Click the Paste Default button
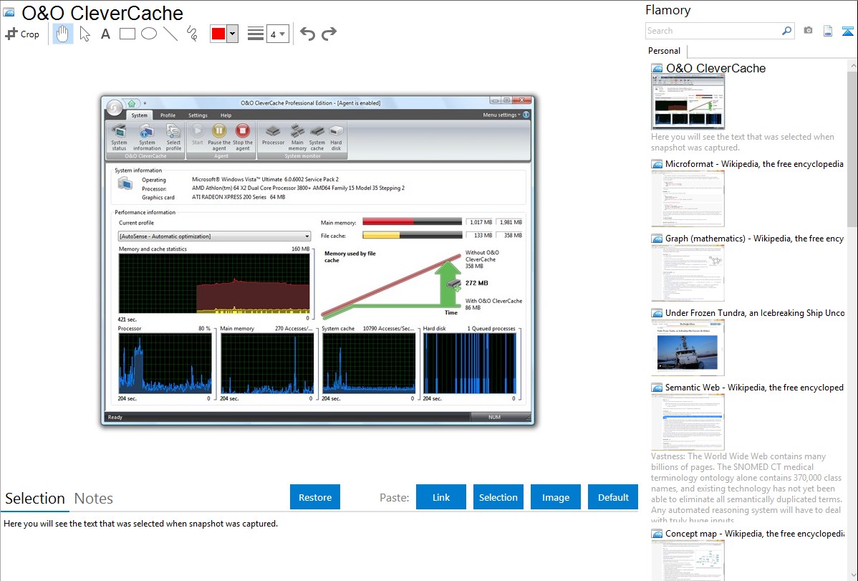858x581 pixels. (613, 497)
